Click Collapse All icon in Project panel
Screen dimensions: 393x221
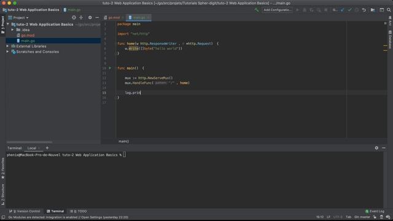click(x=81, y=18)
